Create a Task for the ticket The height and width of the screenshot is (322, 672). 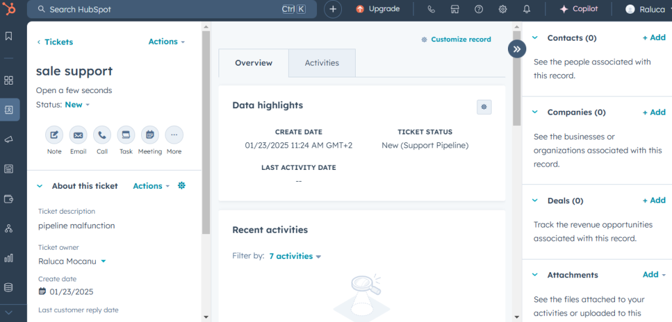point(126,135)
